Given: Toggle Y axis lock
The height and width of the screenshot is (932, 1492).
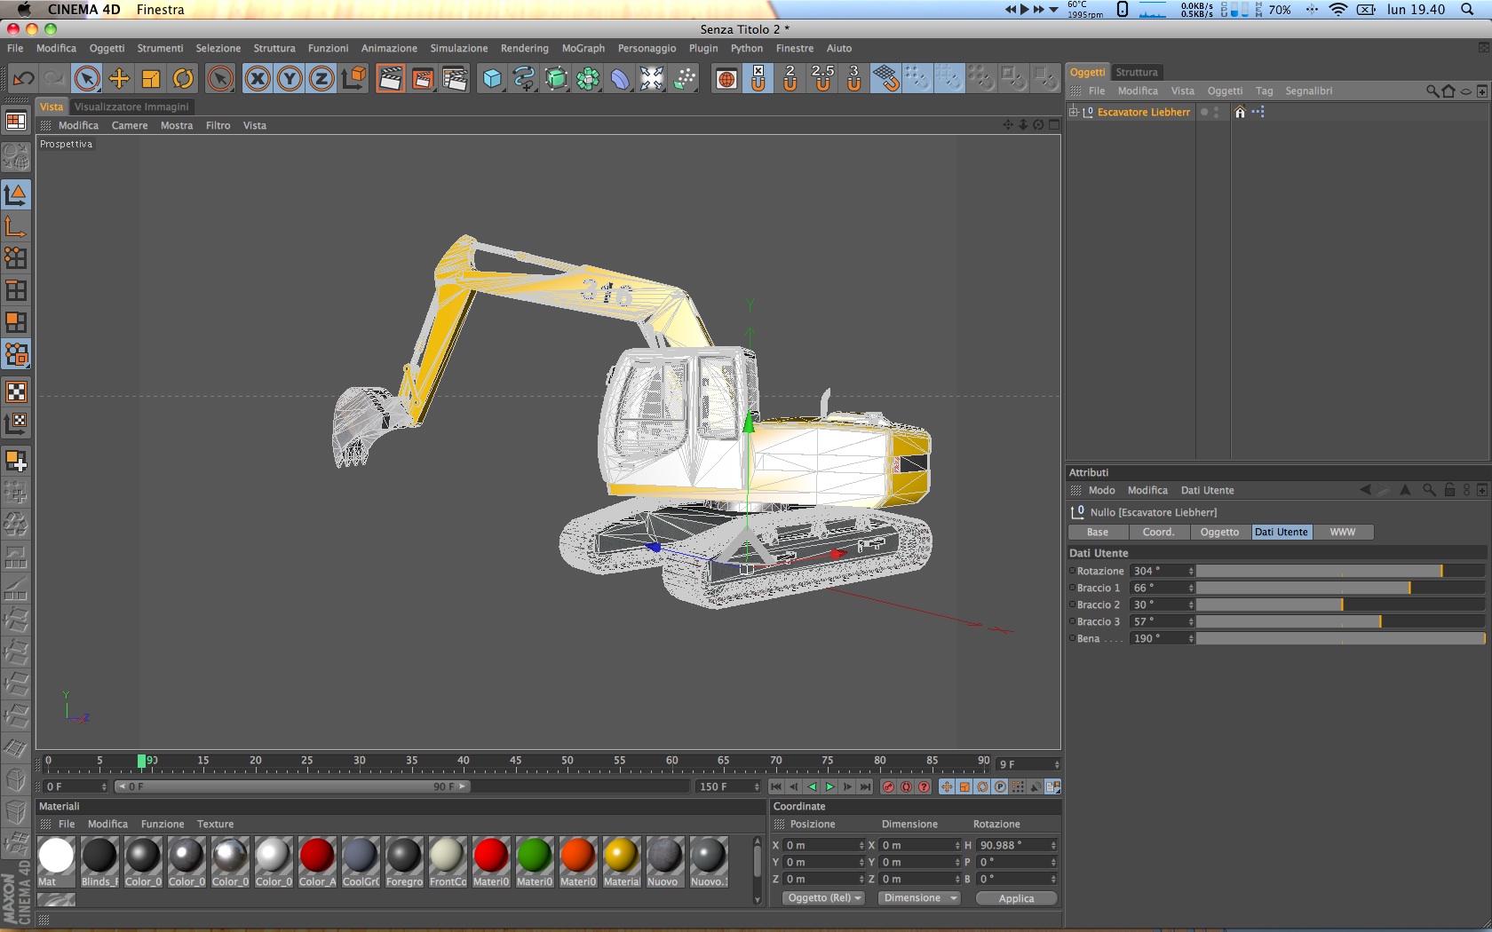Looking at the screenshot, I should [x=290, y=79].
